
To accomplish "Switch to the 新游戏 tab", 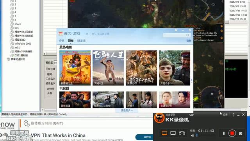I will 81,41.
